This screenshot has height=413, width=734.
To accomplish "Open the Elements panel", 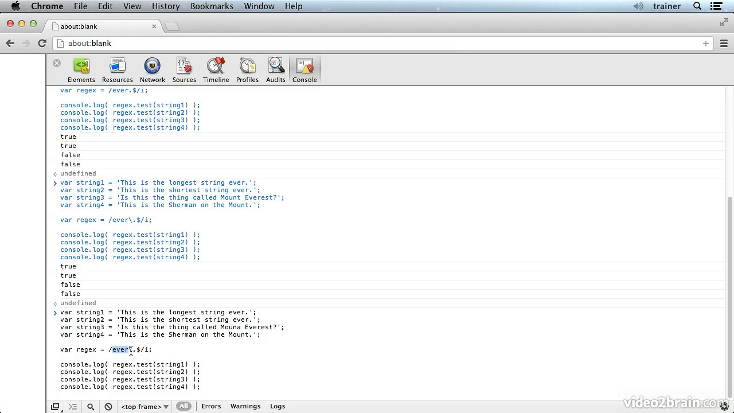I will coord(81,71).
